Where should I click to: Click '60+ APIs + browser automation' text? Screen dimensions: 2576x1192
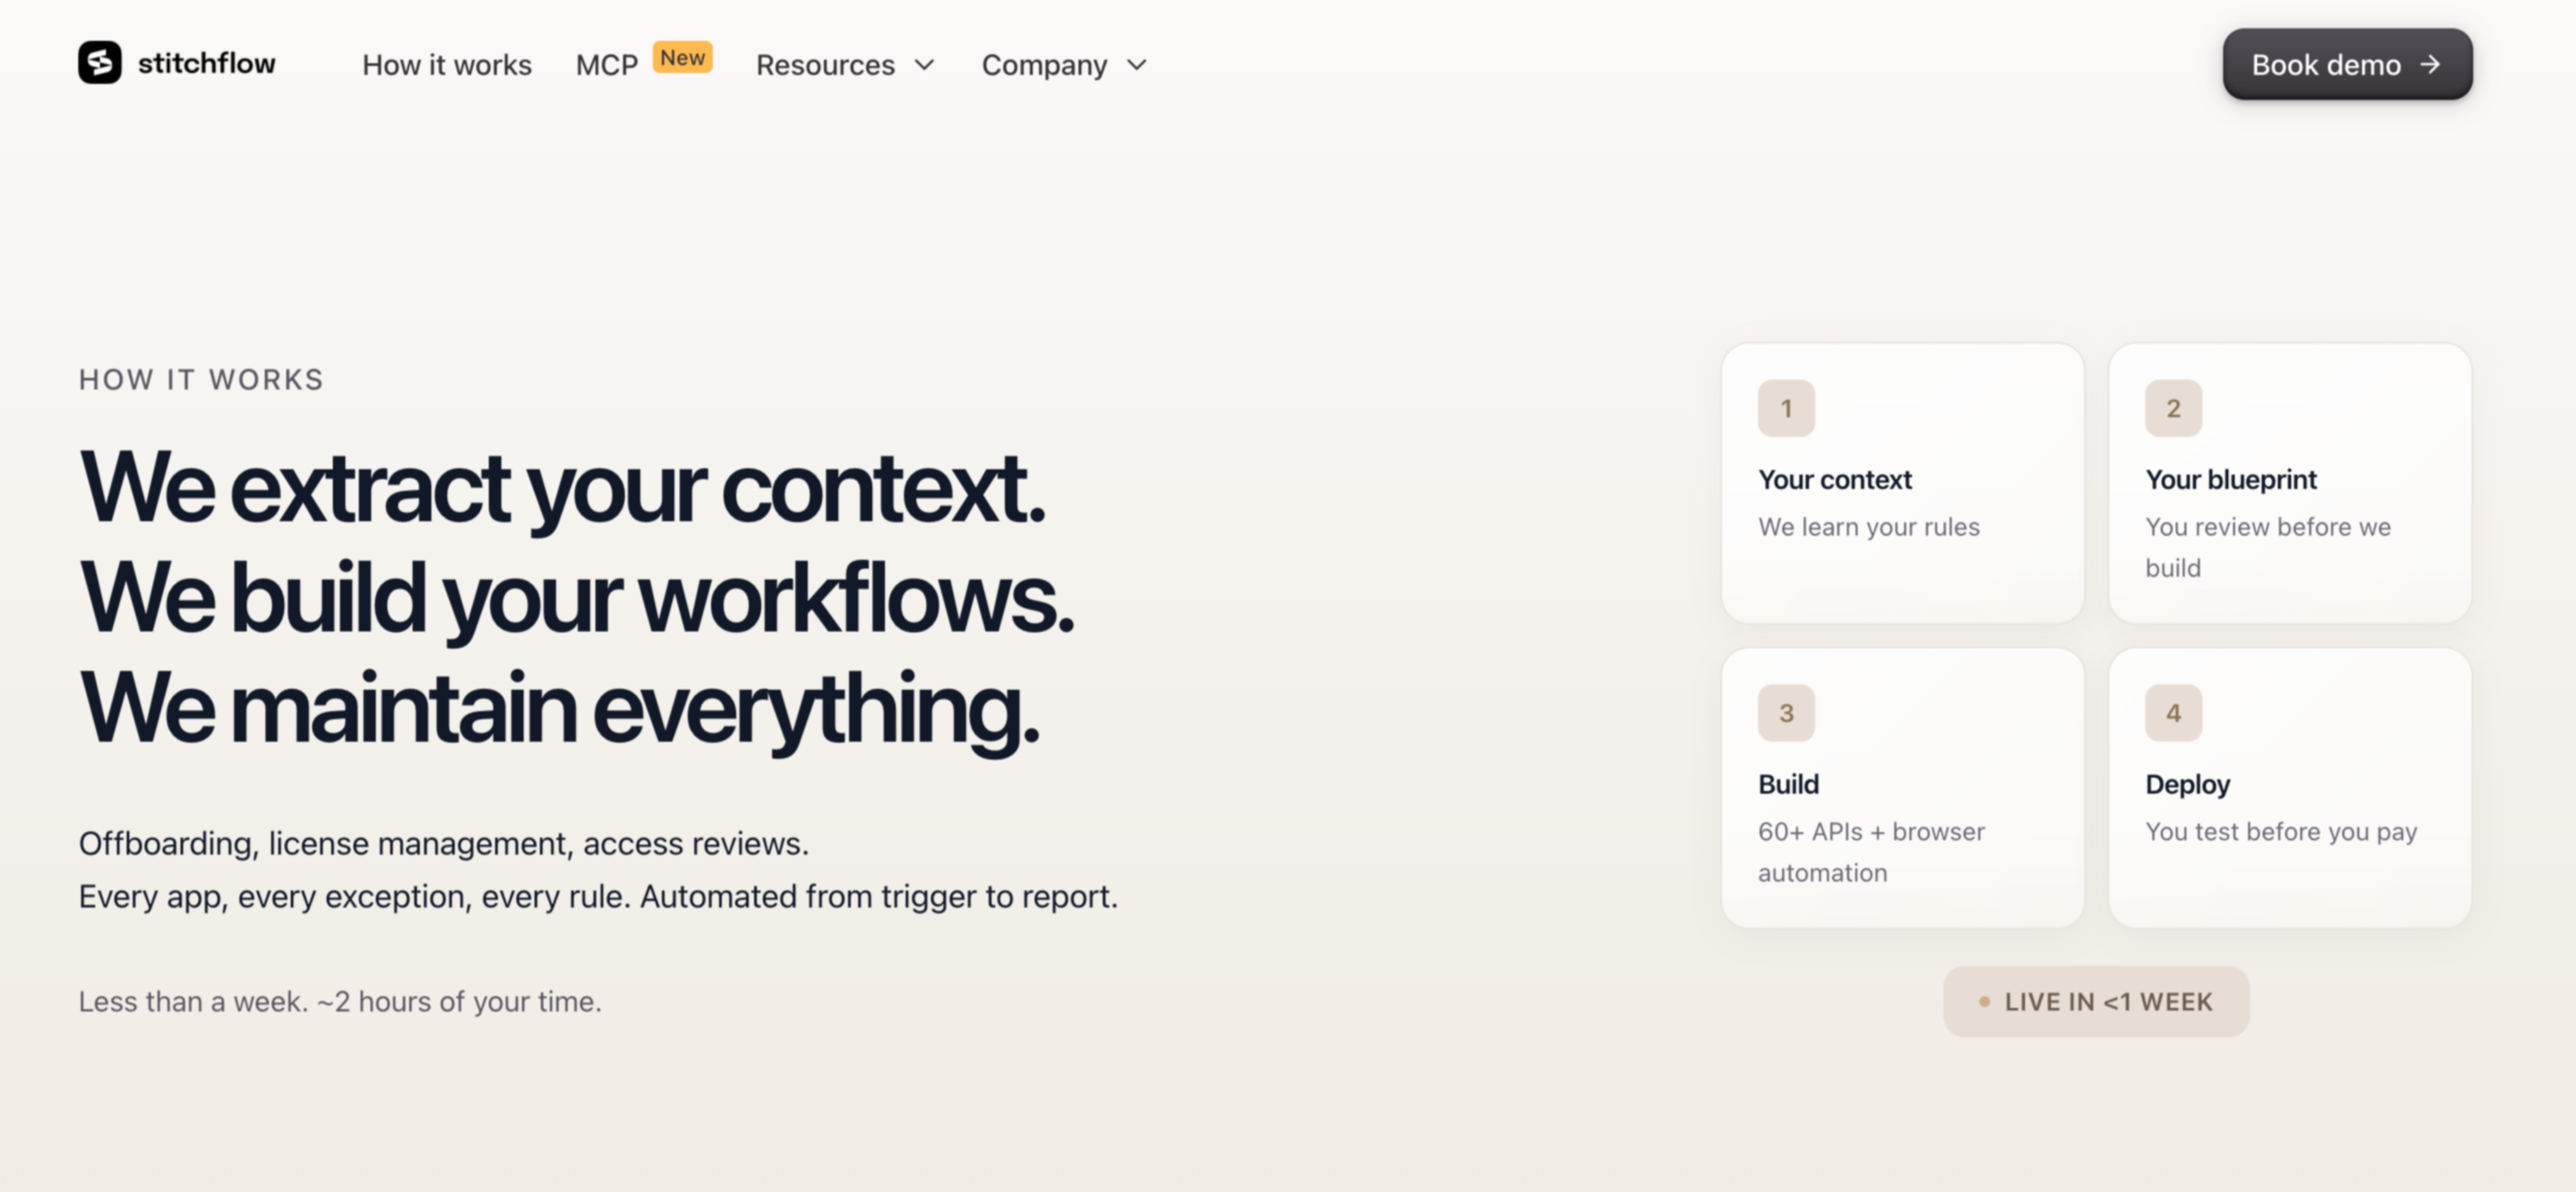click(x=1871, y=852)
